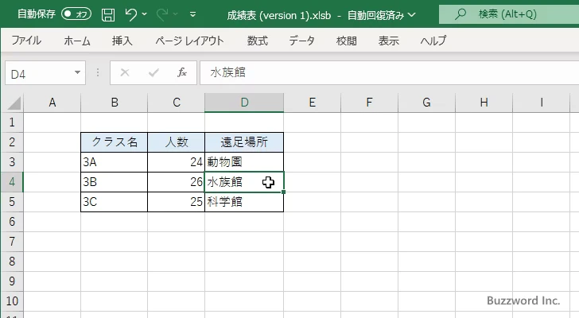The image size is (579, 318).
Task: Select column B header
Action: tap(114, 103)
